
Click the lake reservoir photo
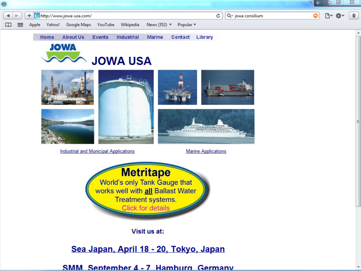coord(68,126)
